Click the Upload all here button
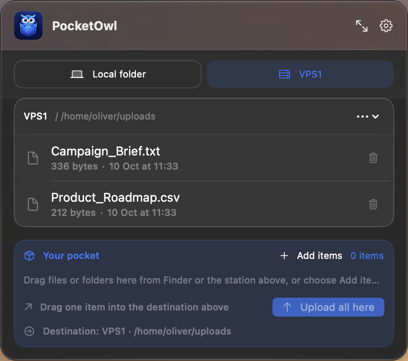This screenshot has width=408, height=361. click(x=328, y=307)
